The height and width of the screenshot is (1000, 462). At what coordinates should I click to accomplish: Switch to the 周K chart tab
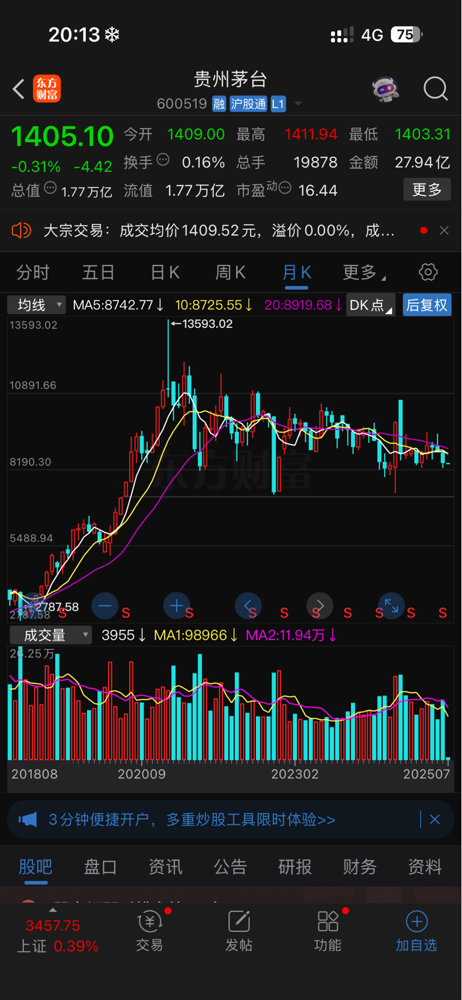click(231, 273)
